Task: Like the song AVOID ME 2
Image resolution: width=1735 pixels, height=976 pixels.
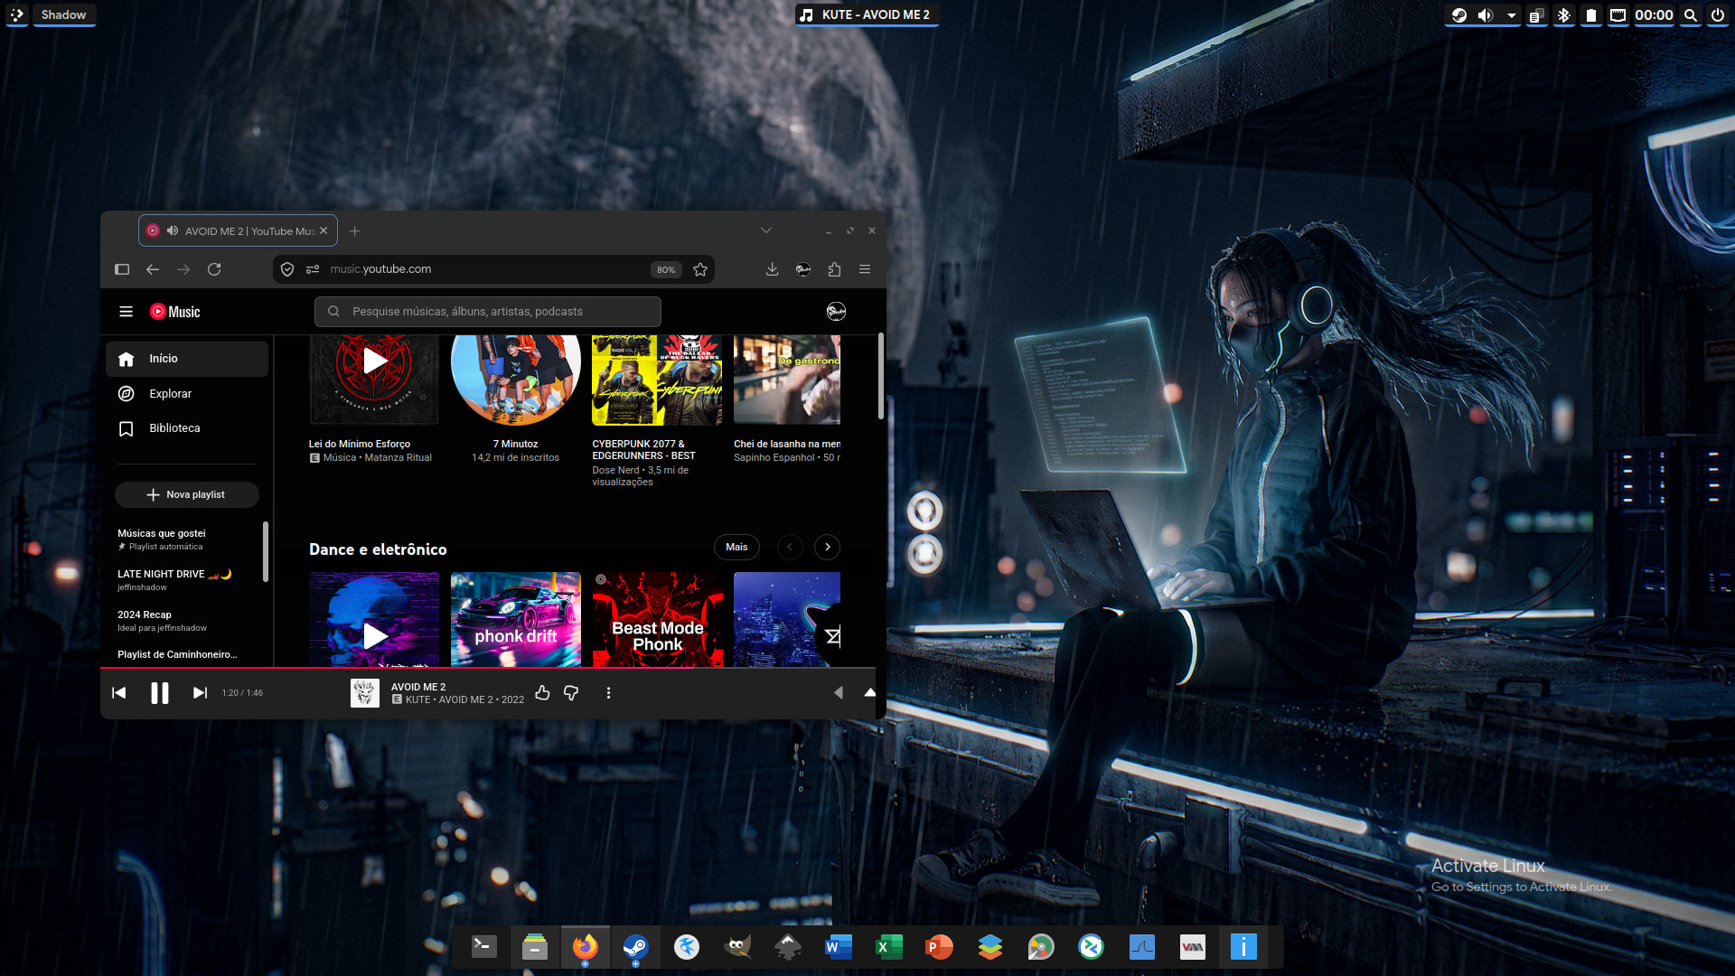Action: point(542,693)
